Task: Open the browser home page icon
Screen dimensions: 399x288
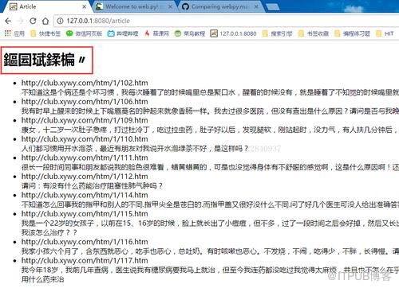Action: (45, 21)
